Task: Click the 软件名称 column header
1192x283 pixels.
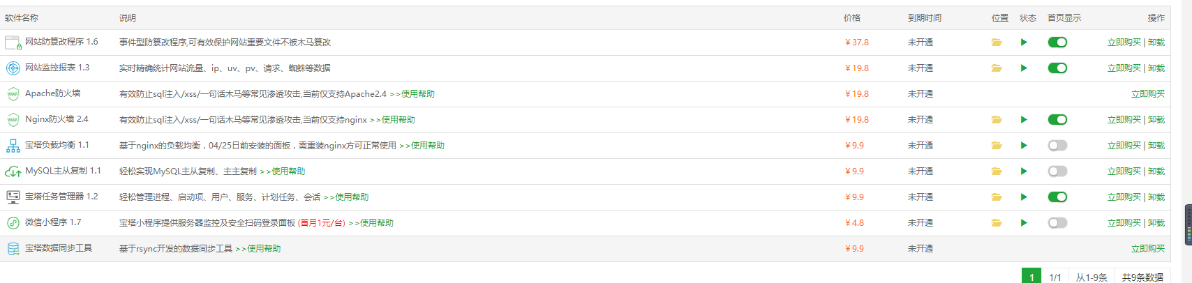Action: click(22, 18)
